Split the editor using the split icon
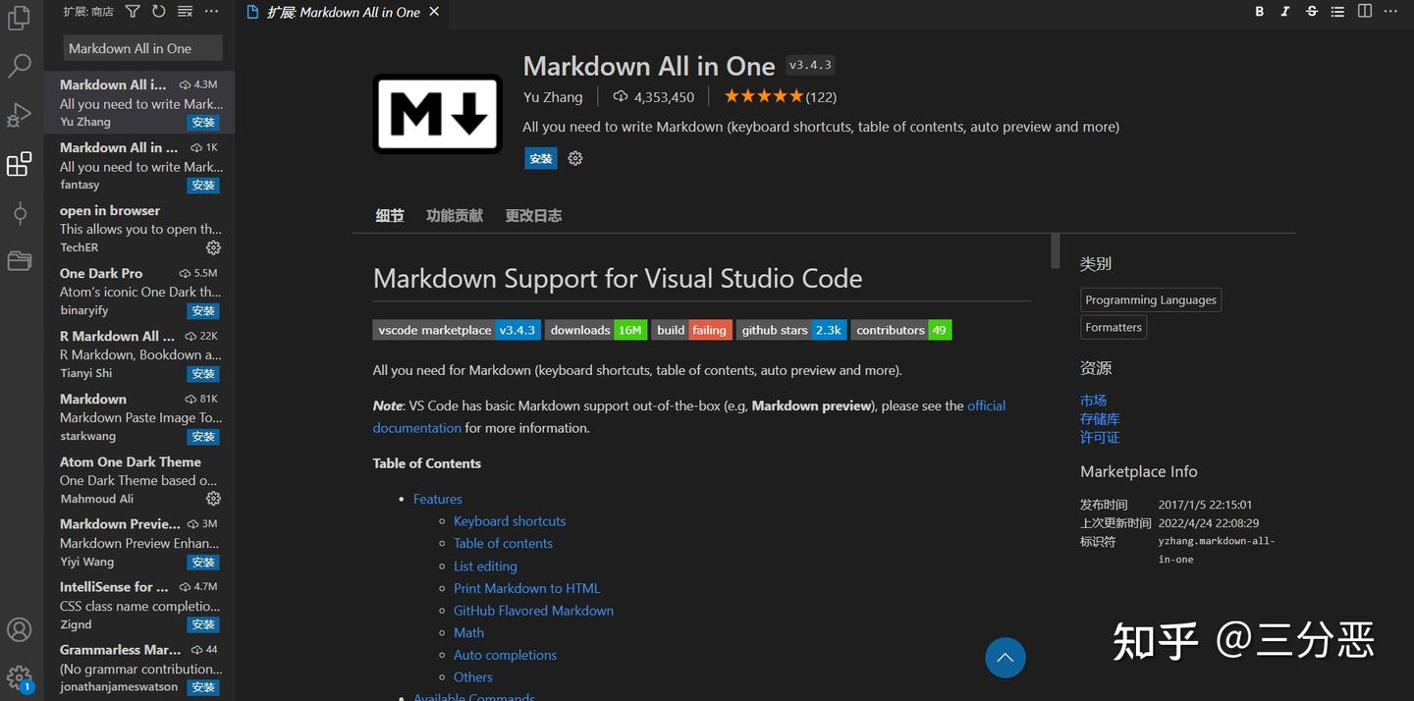 click(1364, 12)
